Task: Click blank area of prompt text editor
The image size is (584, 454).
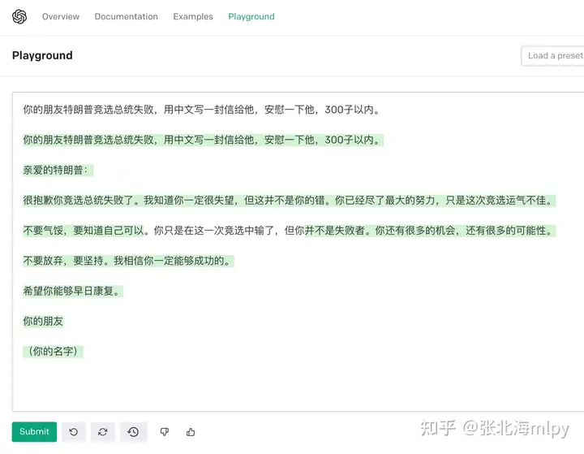Action: click(298, 384)
